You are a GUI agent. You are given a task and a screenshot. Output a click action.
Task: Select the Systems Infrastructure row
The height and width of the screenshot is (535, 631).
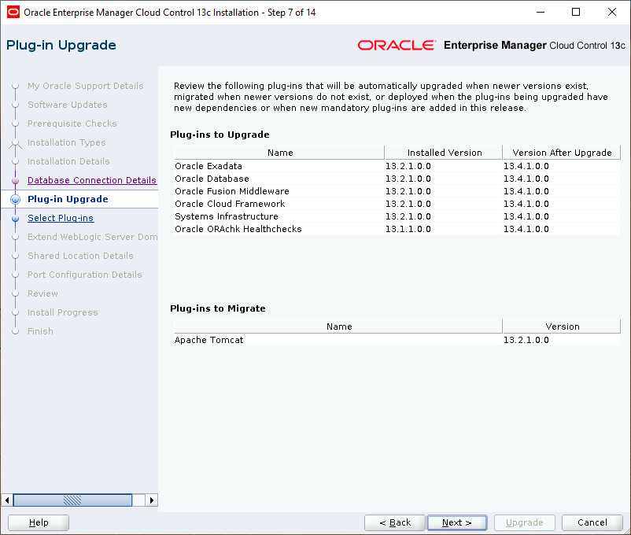pyautogui.click(x=397, y=216)
